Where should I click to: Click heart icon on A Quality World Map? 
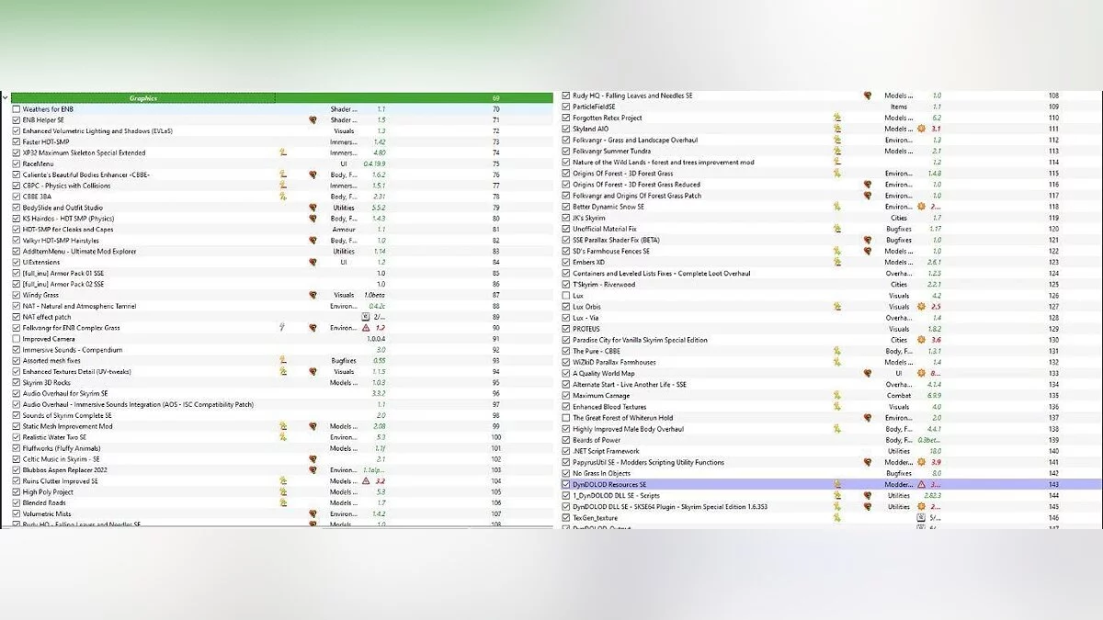[x=867, y=374]
